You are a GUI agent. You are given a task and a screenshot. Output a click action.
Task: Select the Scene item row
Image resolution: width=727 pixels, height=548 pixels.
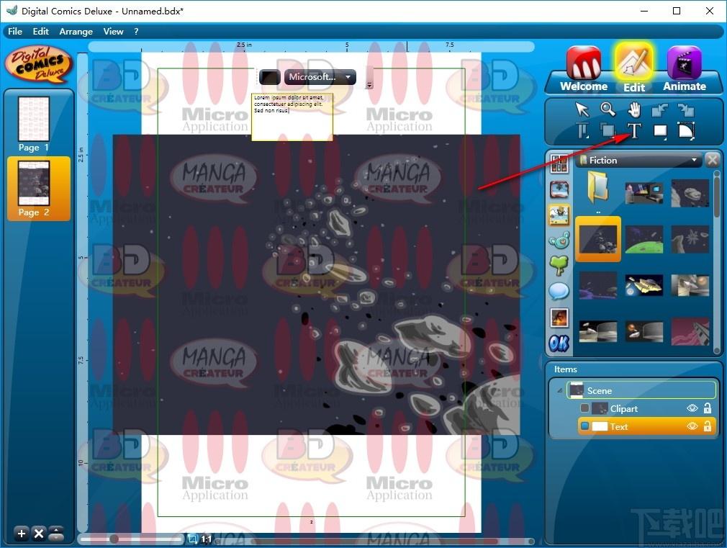click(x=642, y=390)
